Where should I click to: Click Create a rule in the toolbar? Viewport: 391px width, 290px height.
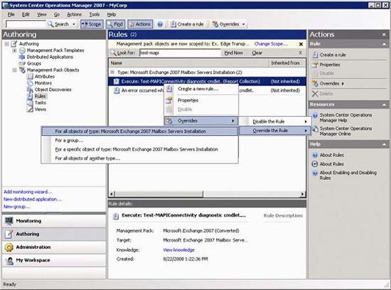coord(187,24)
